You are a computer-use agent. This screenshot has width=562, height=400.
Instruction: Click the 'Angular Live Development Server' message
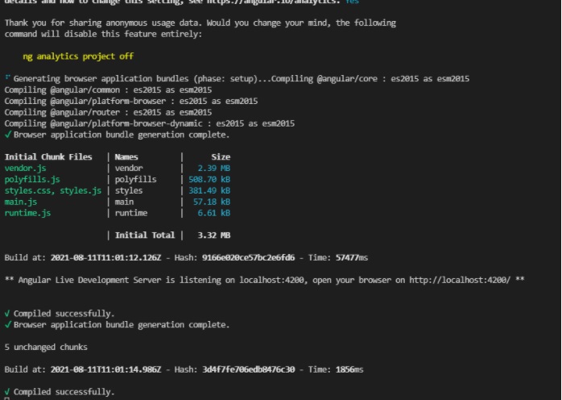pyautogui.click(x=265, y=280)
